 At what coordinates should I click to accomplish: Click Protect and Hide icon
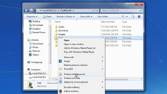60,78
